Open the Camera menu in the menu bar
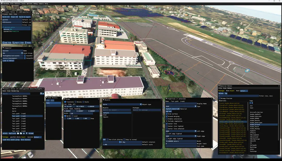This screenshot has height=161, width=282. pyautogui.click(x=41, y=4)
